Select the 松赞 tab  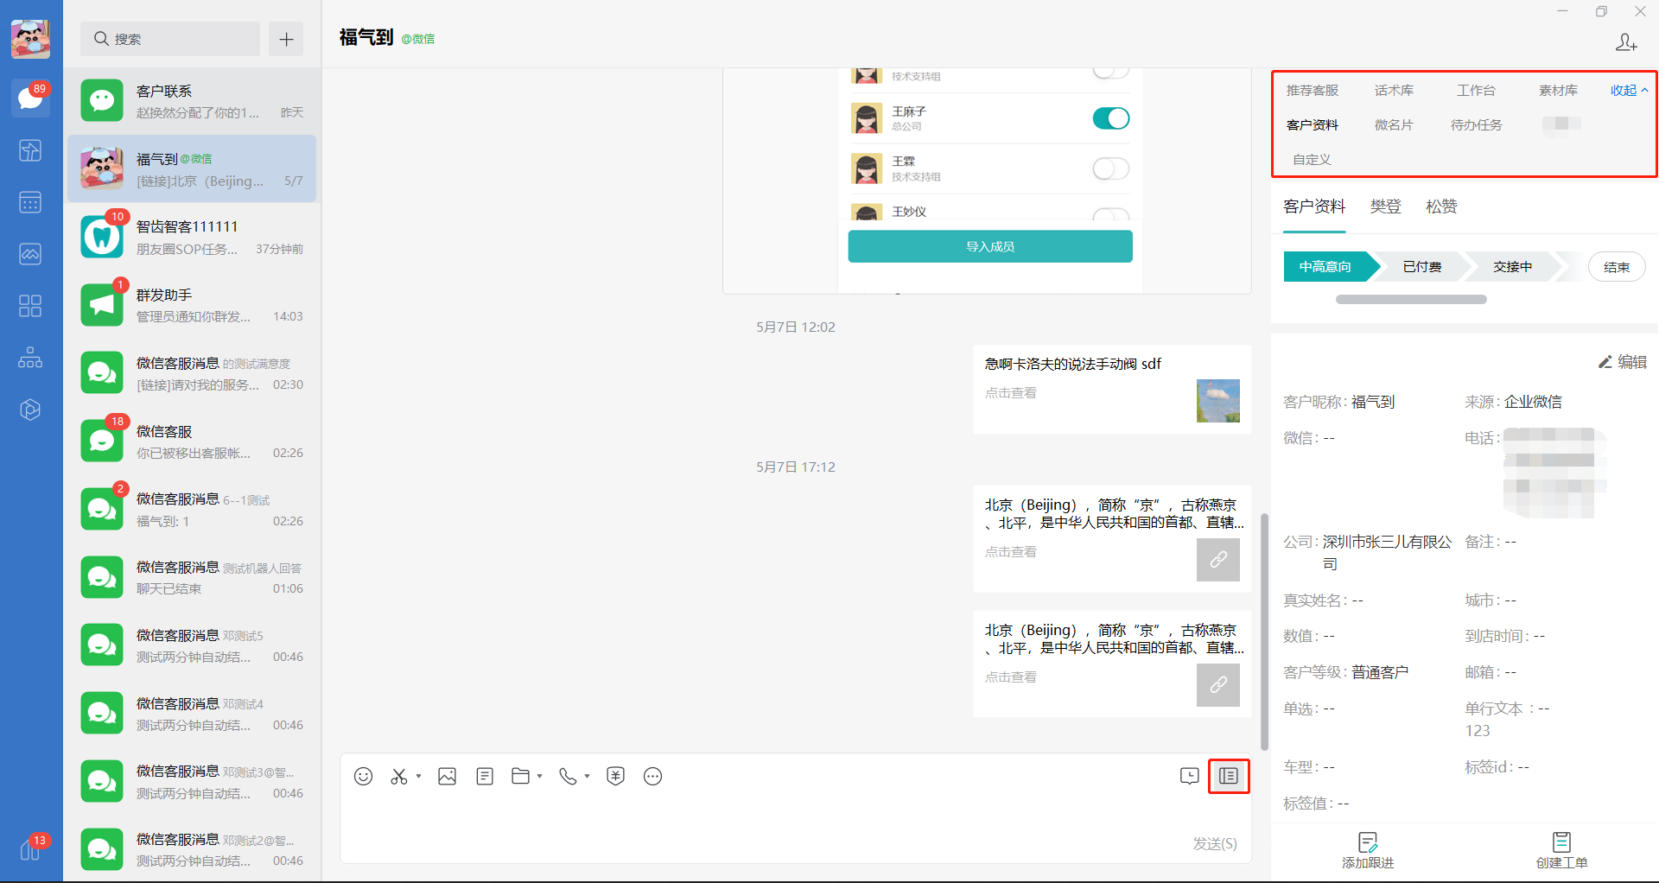coord(1441,206)
